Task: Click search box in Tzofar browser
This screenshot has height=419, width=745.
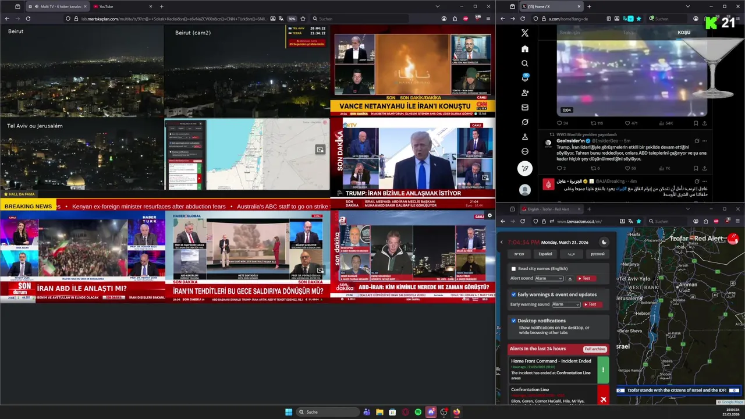Action: 669,221
